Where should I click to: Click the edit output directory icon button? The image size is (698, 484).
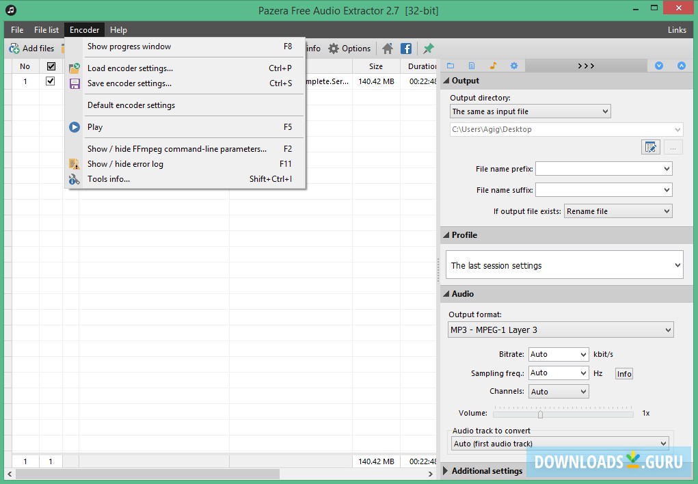coord(649,147)
